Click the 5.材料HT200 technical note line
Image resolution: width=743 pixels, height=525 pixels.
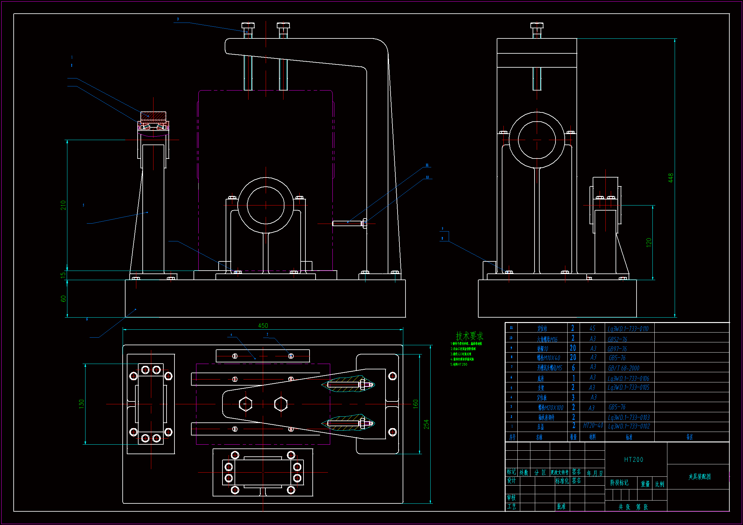pyautogui.click(x=459, y=364)
